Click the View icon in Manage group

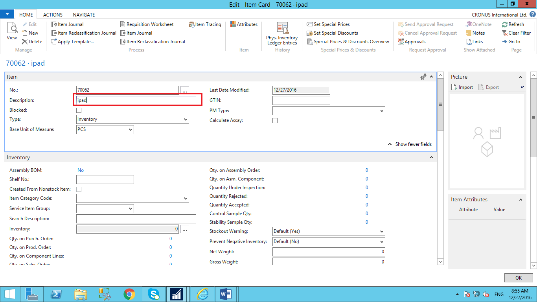point(12,31)
